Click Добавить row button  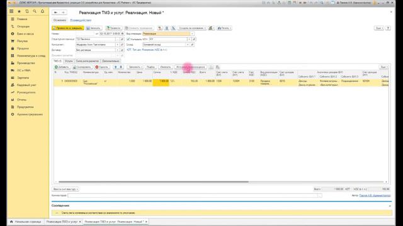(x=62, y=67)
